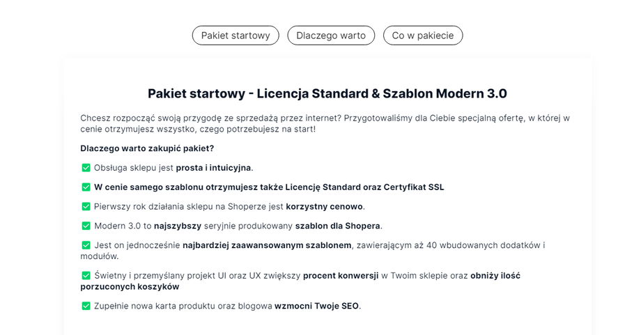Image resolution: width=641 pixels, height=335 pixels.
Task: Click bold text porzuconych koszyków
Action: click(130, 286)
